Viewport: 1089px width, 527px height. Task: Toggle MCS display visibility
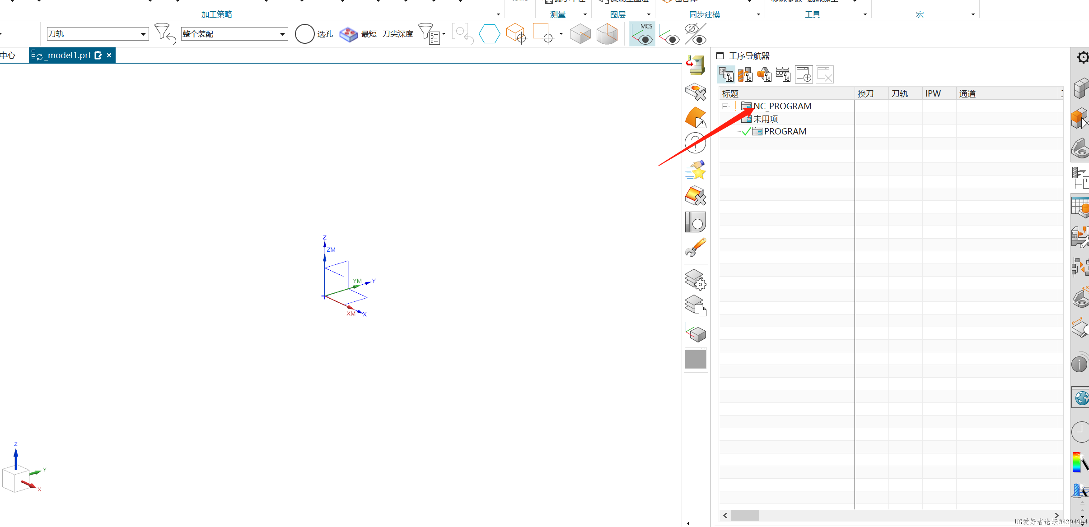pos(642,34)
